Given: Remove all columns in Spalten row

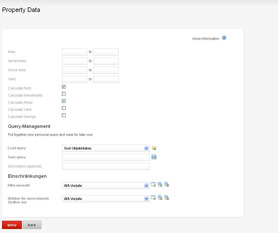Looking at the screenshot, I should click(166, 198).
